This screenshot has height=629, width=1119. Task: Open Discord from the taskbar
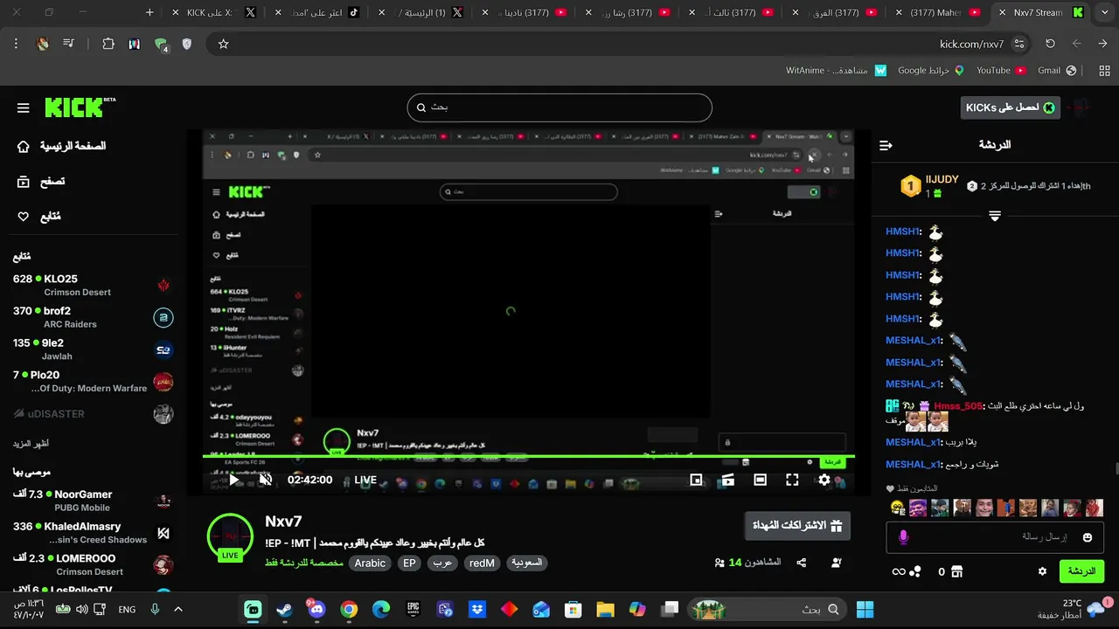click(x=316, y=610)
